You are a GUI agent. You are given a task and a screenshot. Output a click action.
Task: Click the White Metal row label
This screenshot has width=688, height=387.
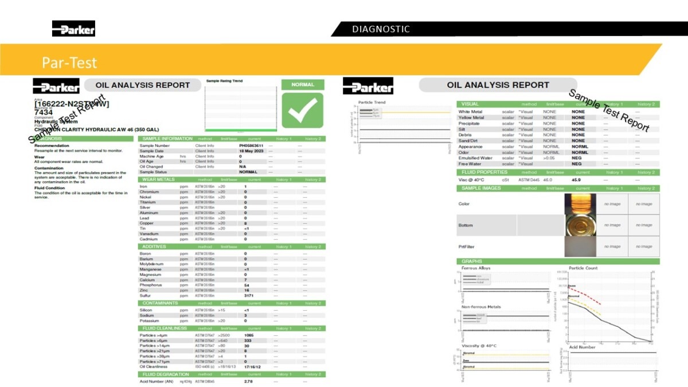click(471, 111)
